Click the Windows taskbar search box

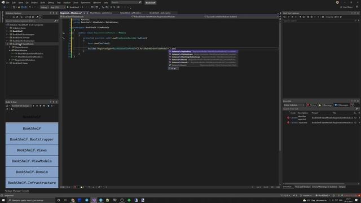coord(31,200)
